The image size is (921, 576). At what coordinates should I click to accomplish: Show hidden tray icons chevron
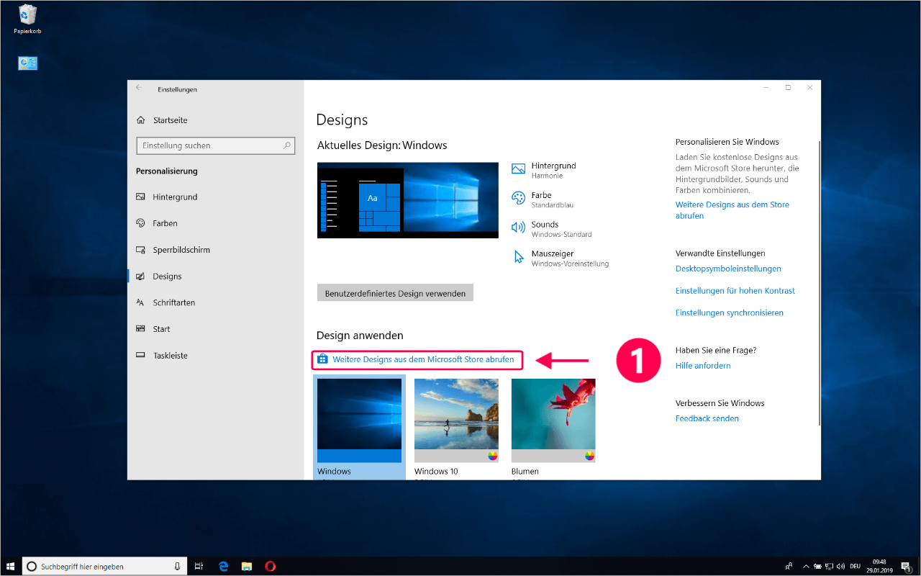(807, 566)
